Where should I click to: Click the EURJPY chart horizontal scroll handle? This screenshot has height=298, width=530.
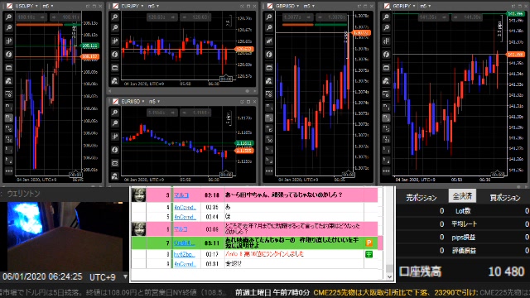[x=248, y=91]
